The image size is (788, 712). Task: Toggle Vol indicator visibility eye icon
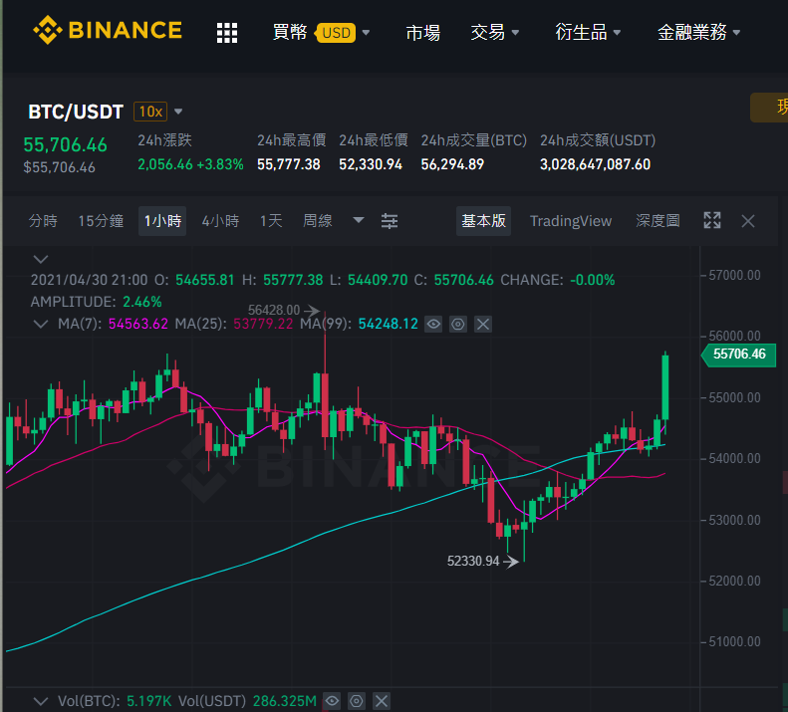pos(332,700)
